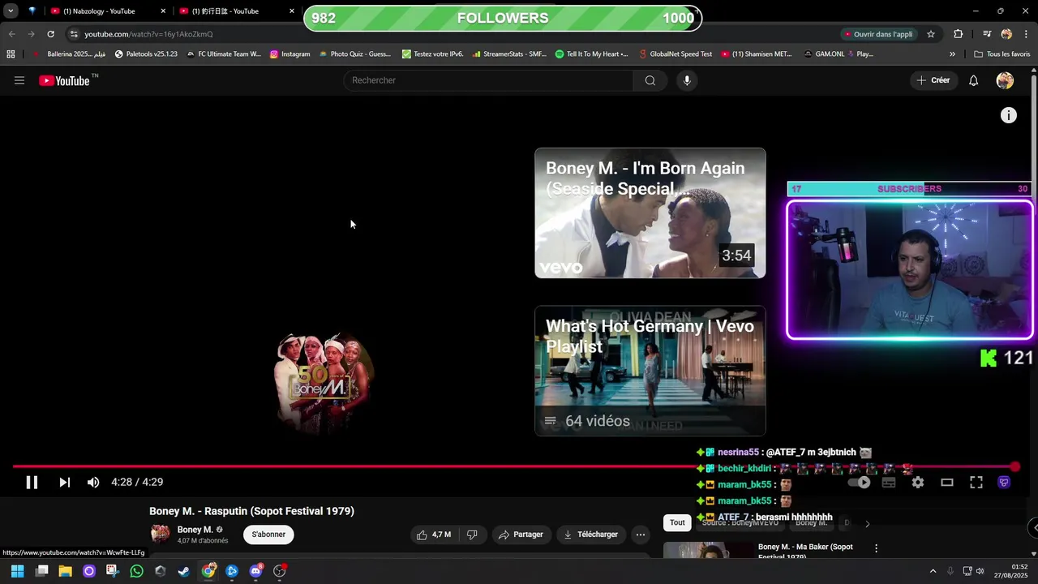Close the second YouTube tab
Image resolution: width=1038 pixels, height=584 pixels.
click(x=292, y=11)
